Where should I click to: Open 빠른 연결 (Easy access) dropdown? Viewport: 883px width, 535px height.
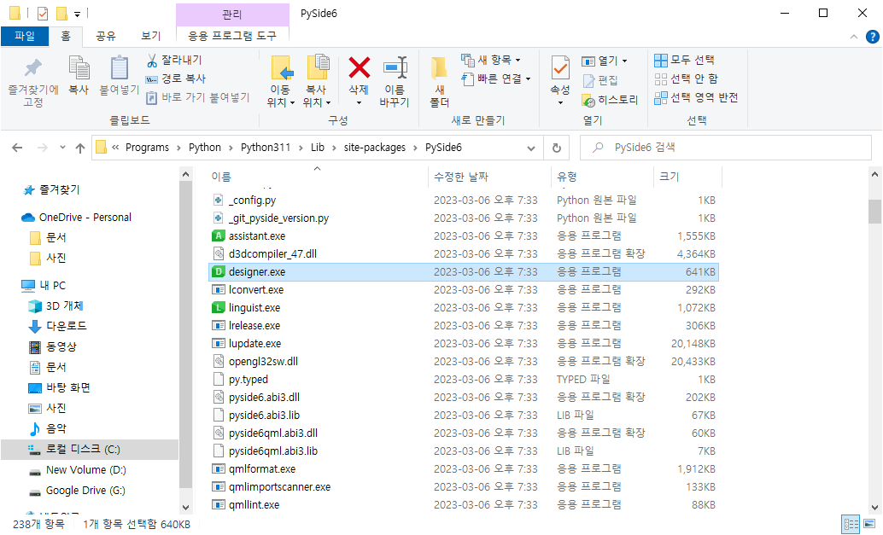[495, 79]
